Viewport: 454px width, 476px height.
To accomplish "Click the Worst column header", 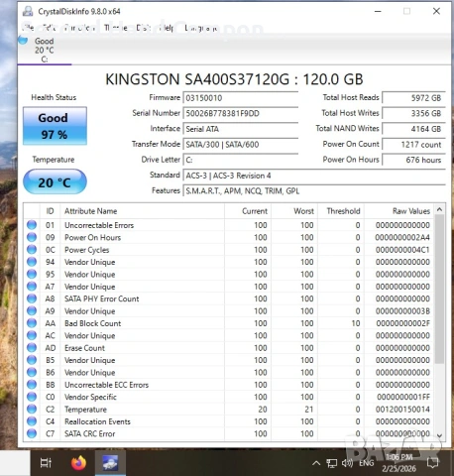I will tap(294, 211).
